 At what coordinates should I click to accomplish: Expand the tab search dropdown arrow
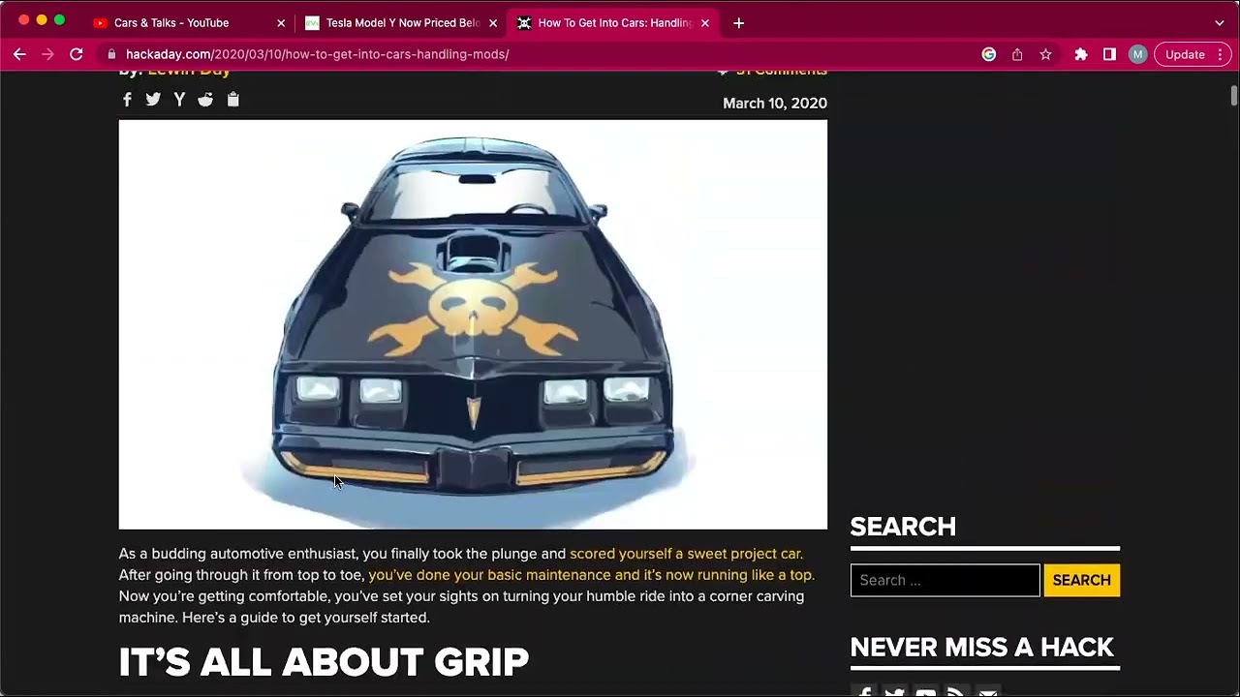[x=1219, y=22]
